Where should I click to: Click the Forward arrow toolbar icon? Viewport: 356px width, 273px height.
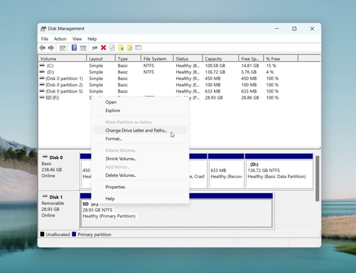click(x=51, y=48)
